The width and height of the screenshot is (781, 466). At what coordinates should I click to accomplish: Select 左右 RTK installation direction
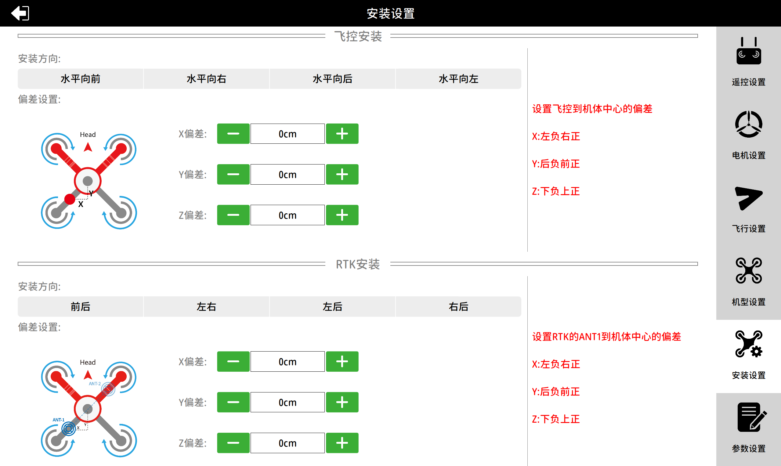pos(206,306)
